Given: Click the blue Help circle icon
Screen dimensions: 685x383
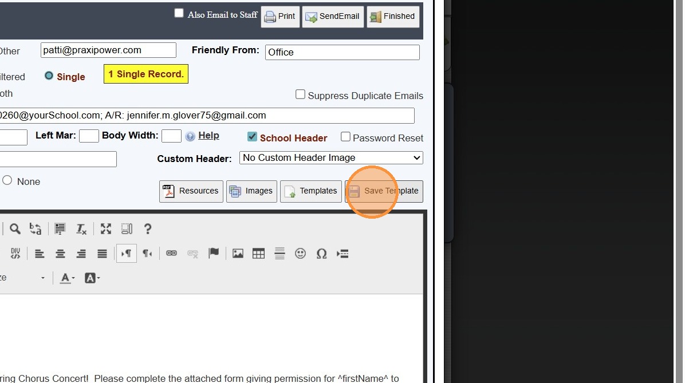Looking at the screenshot, I should [190, 136].
